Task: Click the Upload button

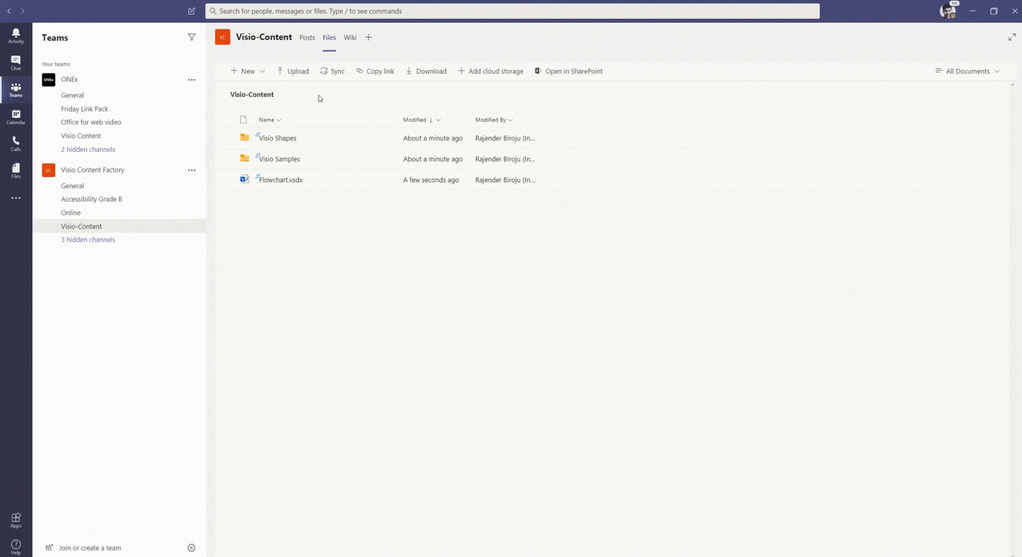Action: coord(293,71)
